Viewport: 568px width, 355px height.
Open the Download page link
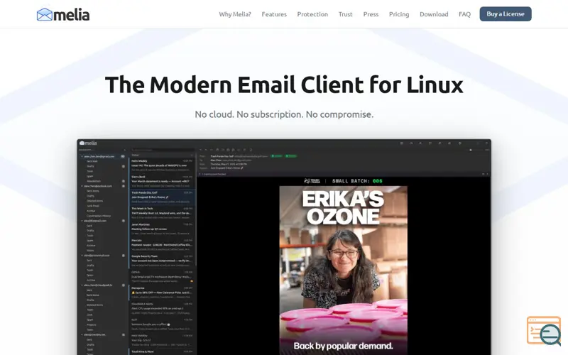pyautogui.click(x=434, y=14)
